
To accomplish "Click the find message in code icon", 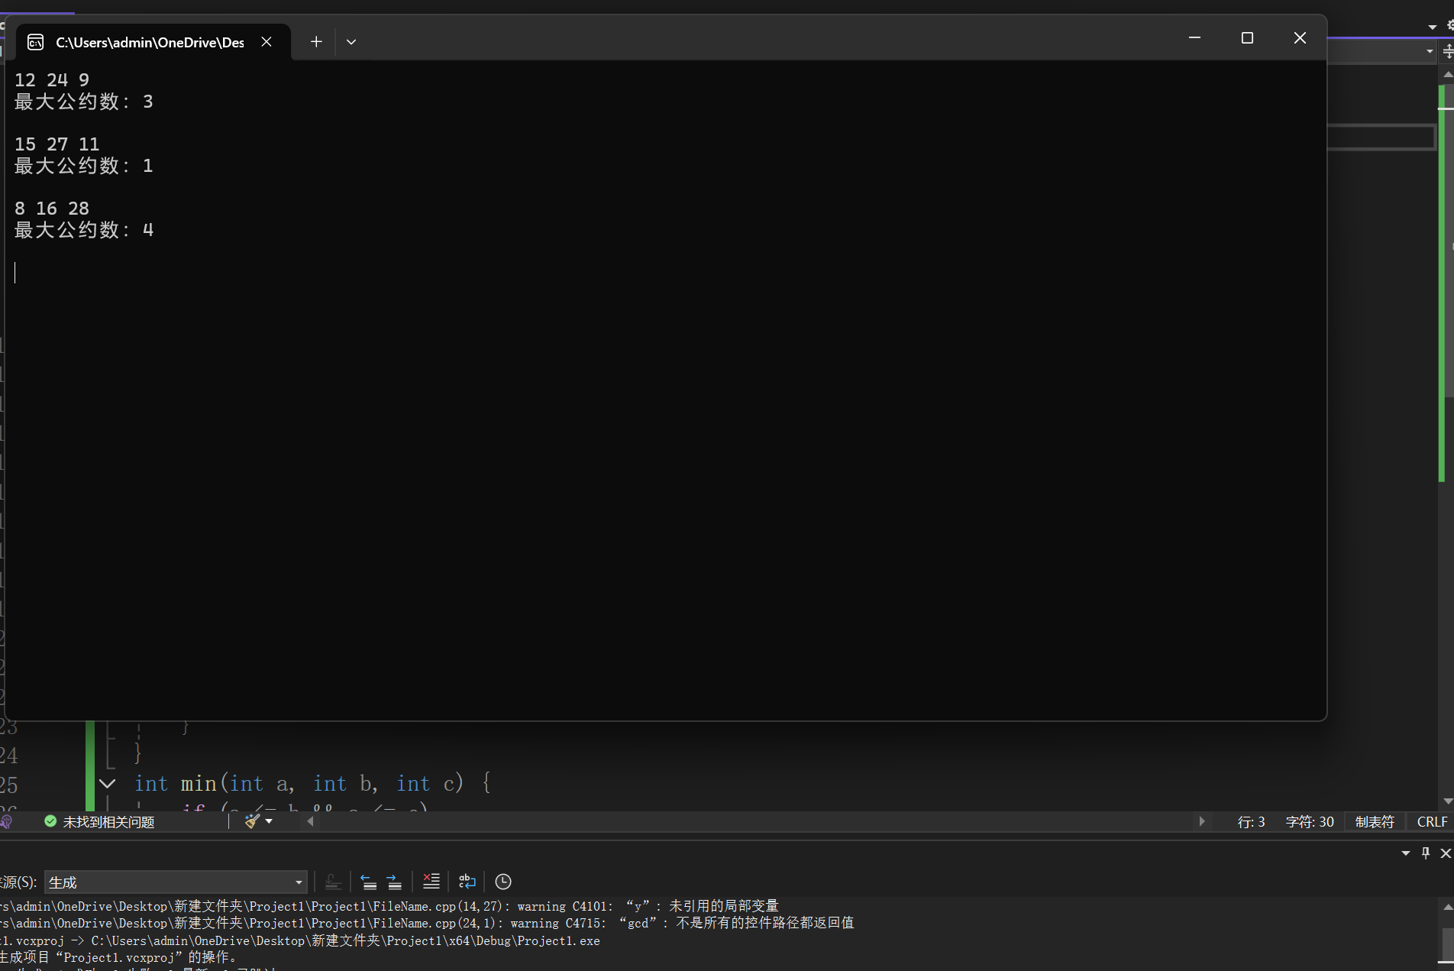I will (x=333, y=882).
